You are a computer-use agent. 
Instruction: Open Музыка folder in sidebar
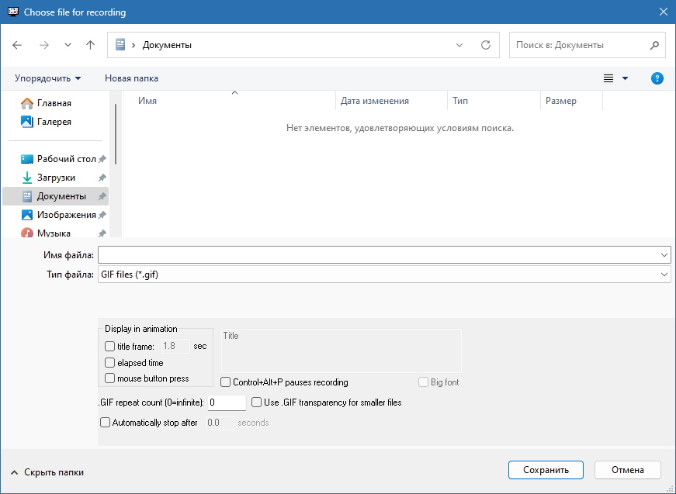coord(54,233)
